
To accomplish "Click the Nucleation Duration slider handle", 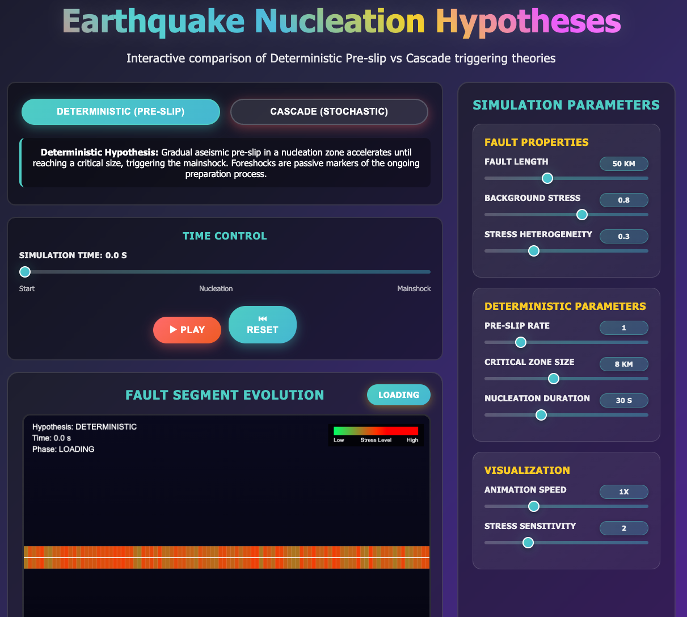I will 541,415.
